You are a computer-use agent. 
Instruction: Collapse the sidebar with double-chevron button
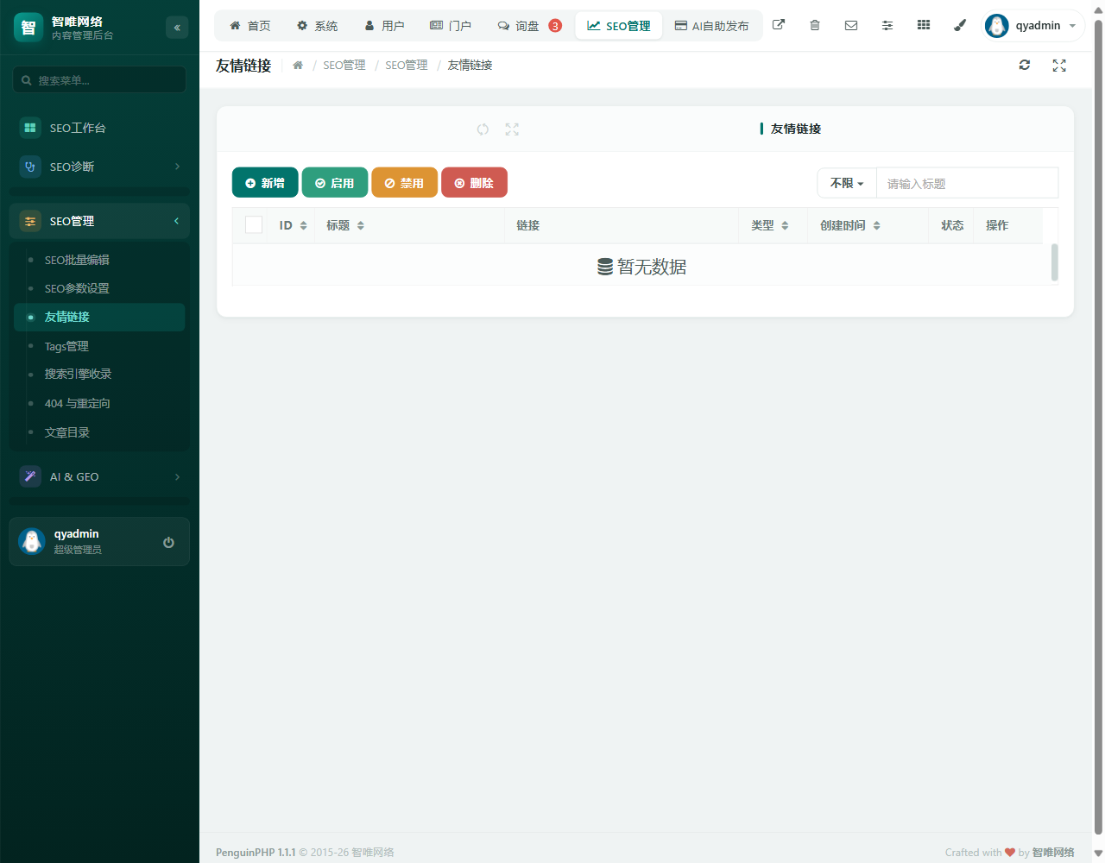pyautogui.click(x=177, y=28)
